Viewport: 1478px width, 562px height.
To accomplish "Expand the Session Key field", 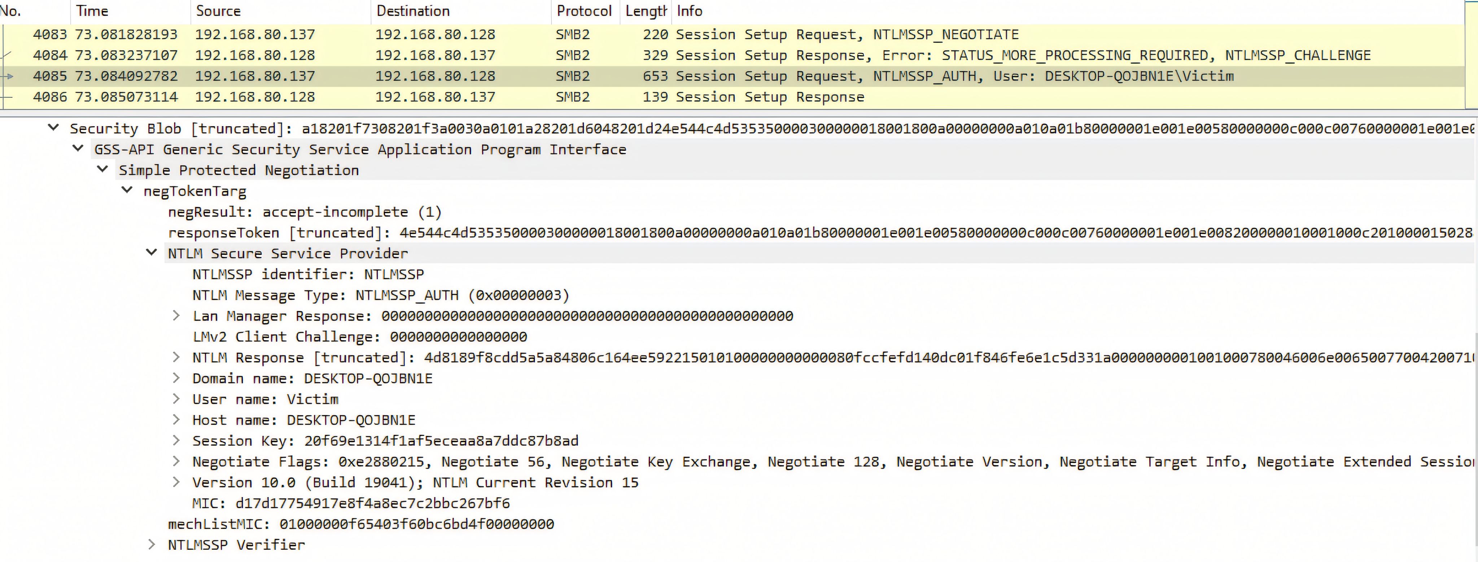I will 176,440.
